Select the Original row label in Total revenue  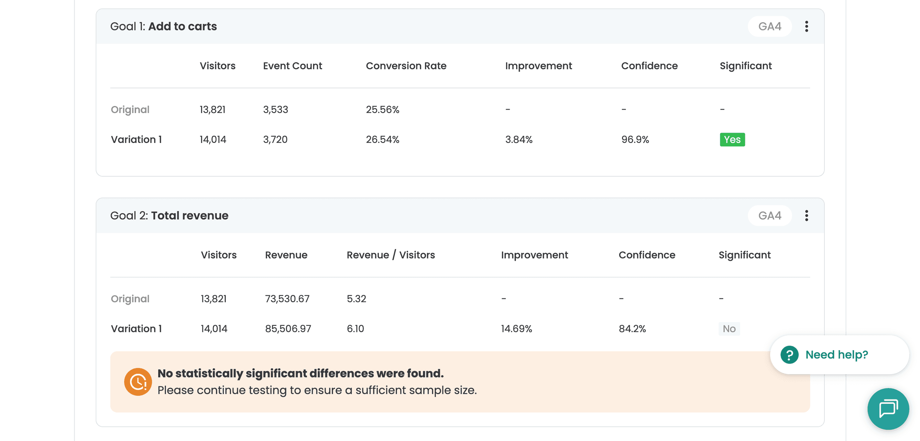coord(130,299)
